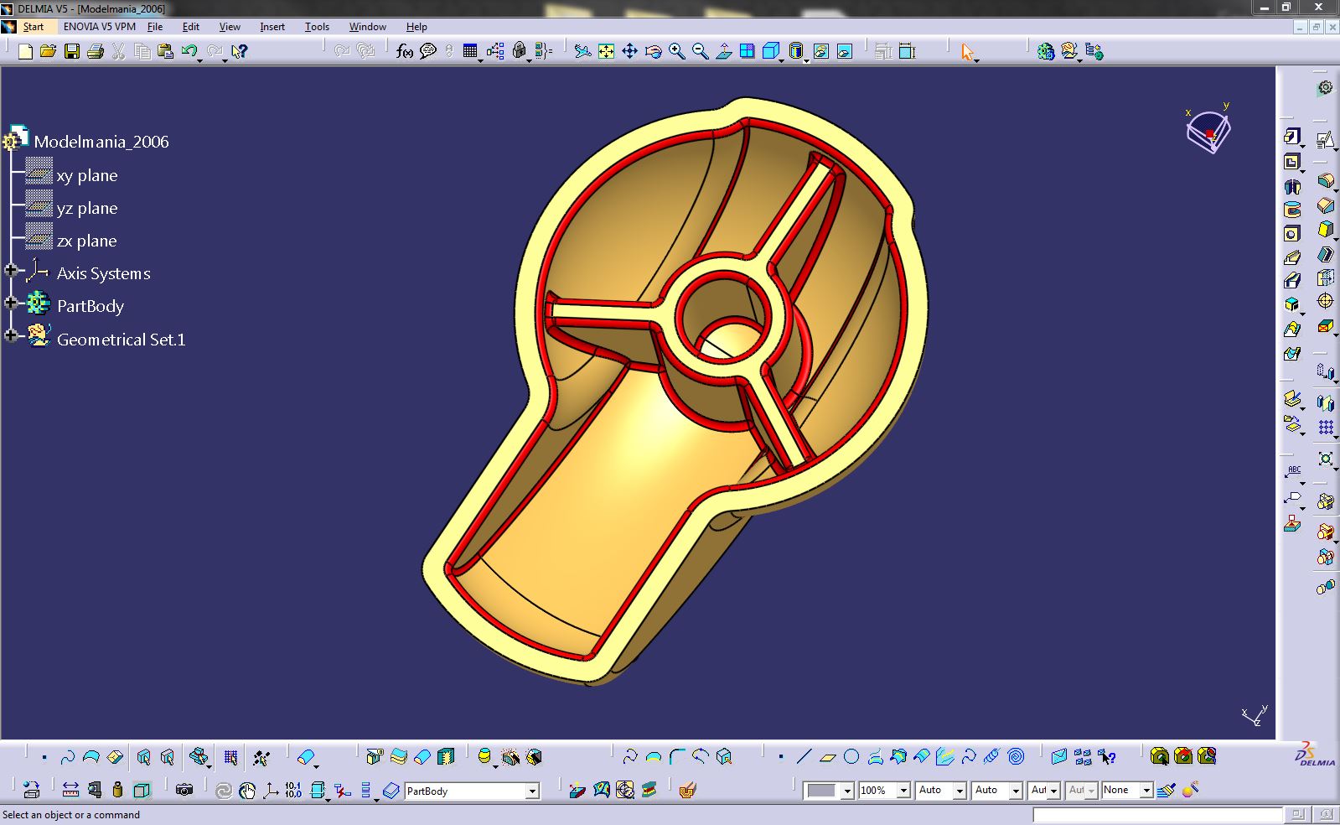
Task: Expand the Axis Systems tree node
Action: 11,270
